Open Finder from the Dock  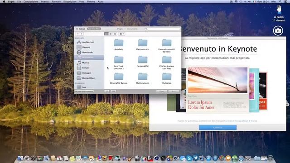click(20, 158)
